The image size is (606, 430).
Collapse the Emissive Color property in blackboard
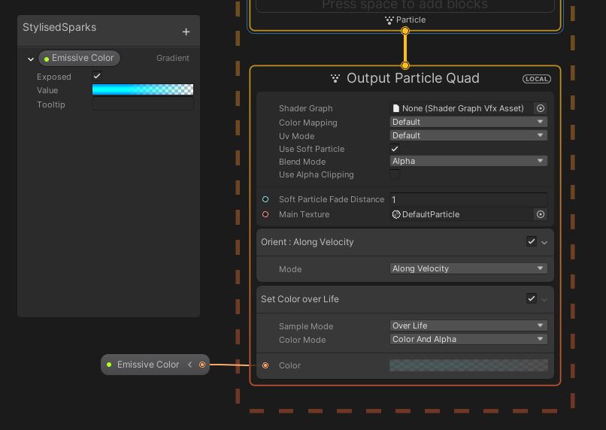click(x=31, y=59)
